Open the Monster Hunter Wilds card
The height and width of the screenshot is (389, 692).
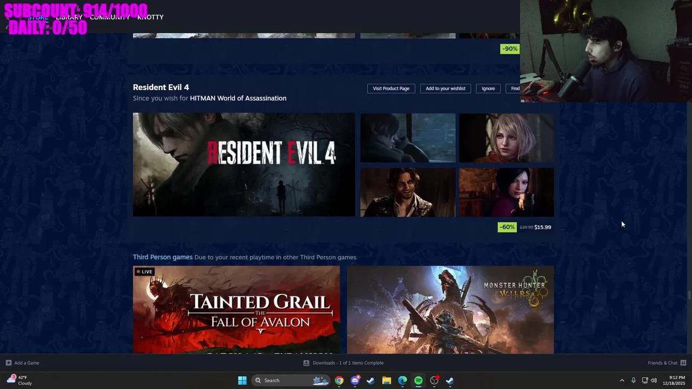point(450,310)
